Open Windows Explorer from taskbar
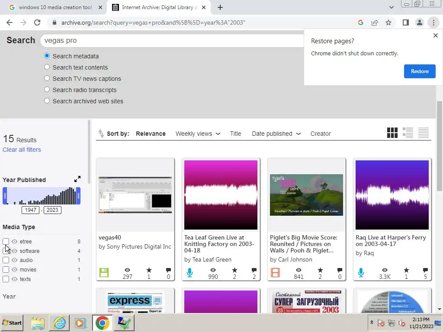Viewport: 443px width, 332px height. [x=38, y=322]
